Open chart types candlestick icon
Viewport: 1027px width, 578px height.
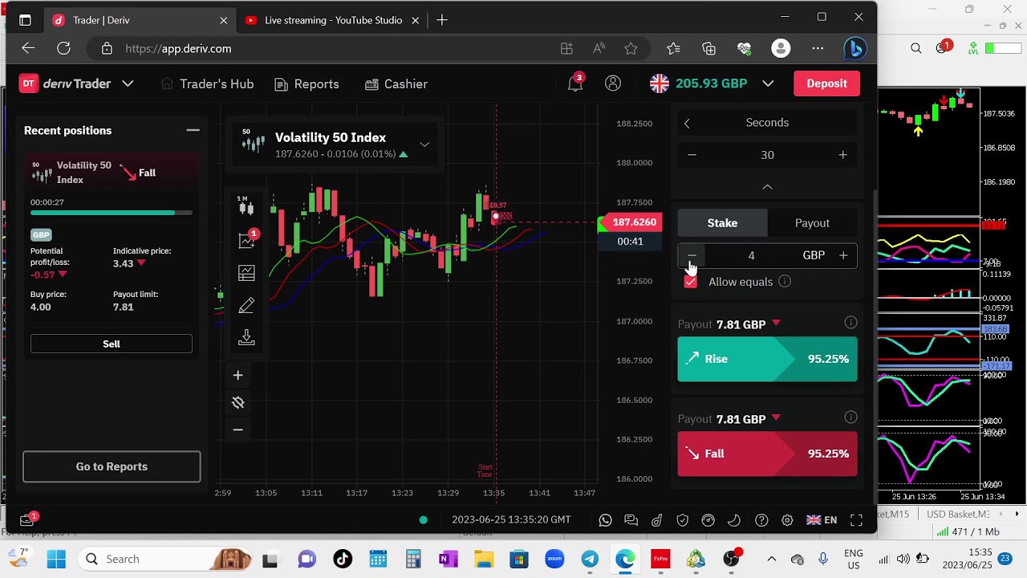click(x=246, y=207)
